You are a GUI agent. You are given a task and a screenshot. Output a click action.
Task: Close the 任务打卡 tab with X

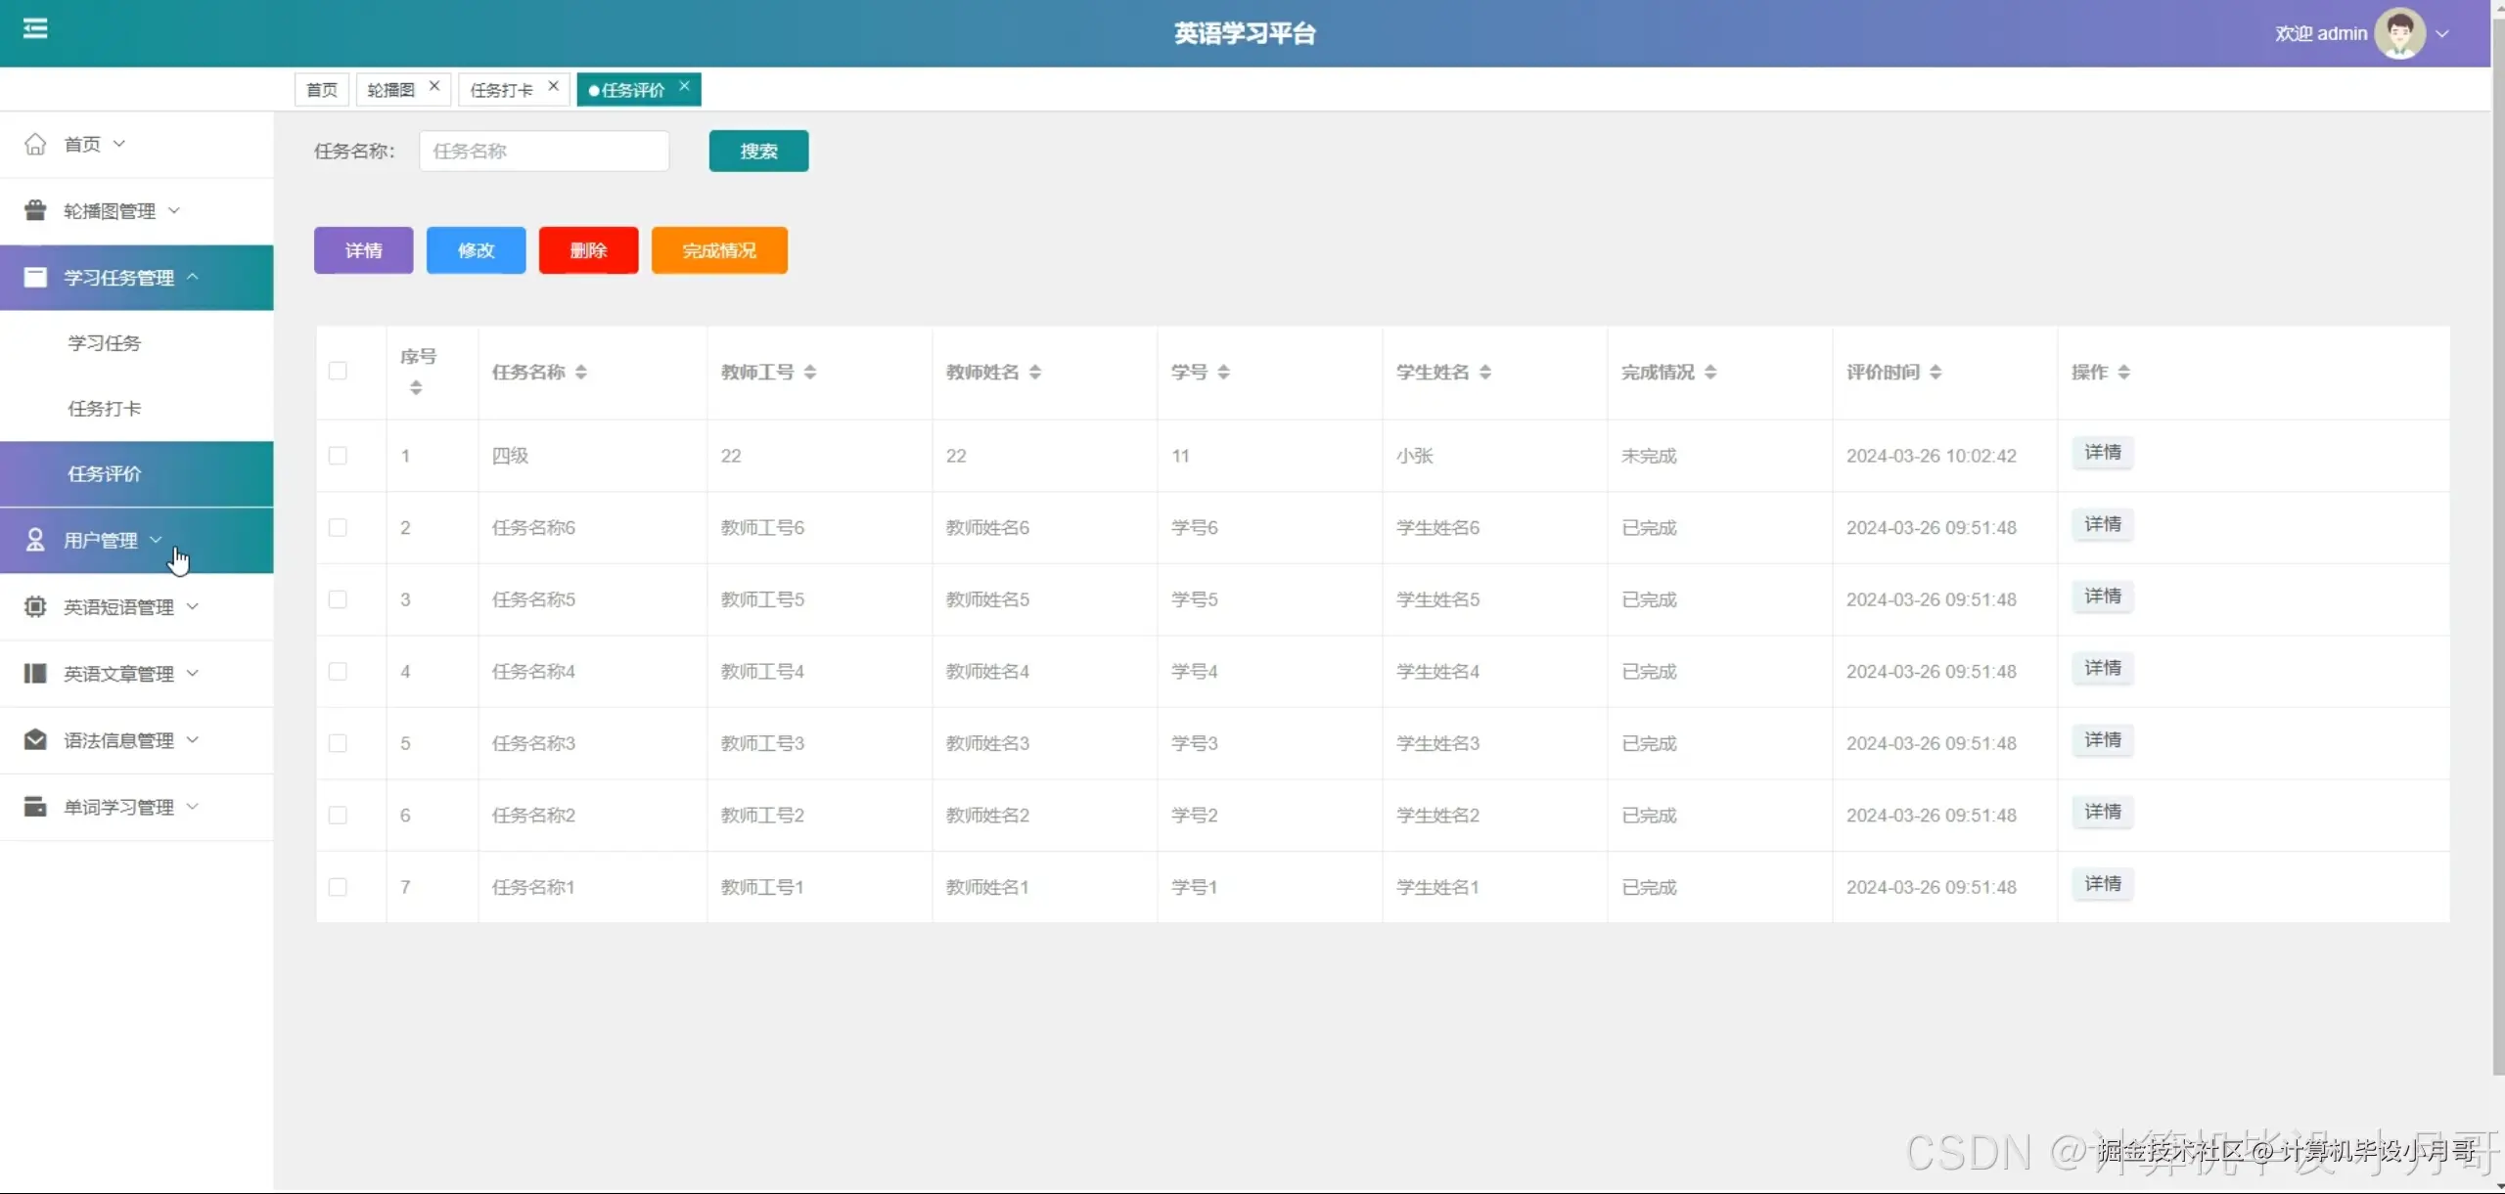[553, 86]
